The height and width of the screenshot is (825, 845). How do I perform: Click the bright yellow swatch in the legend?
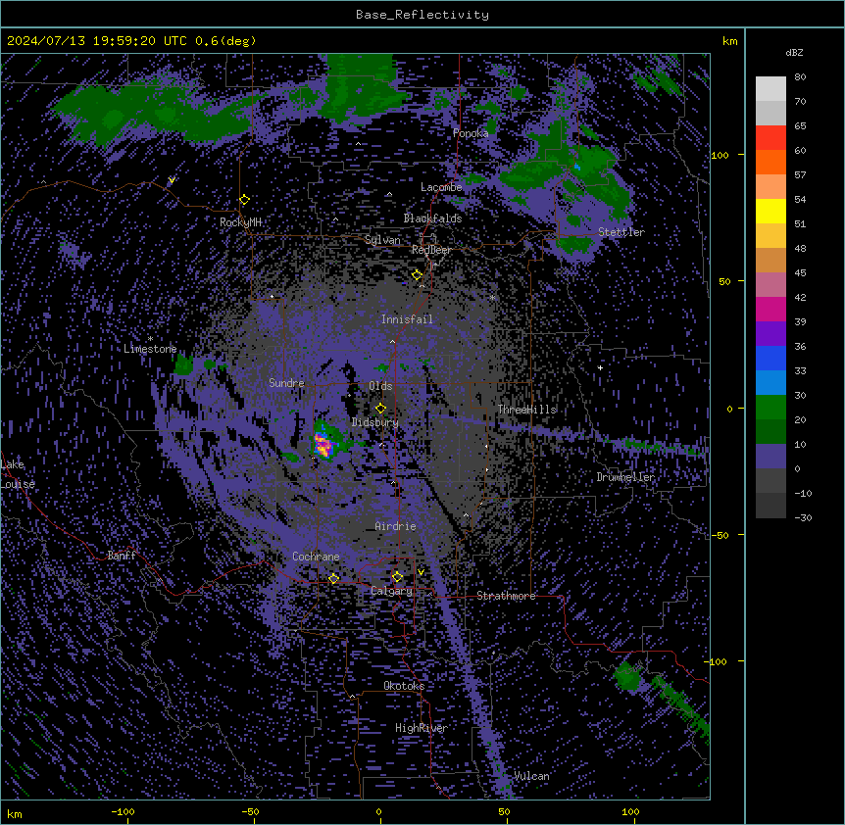[770, 211]
